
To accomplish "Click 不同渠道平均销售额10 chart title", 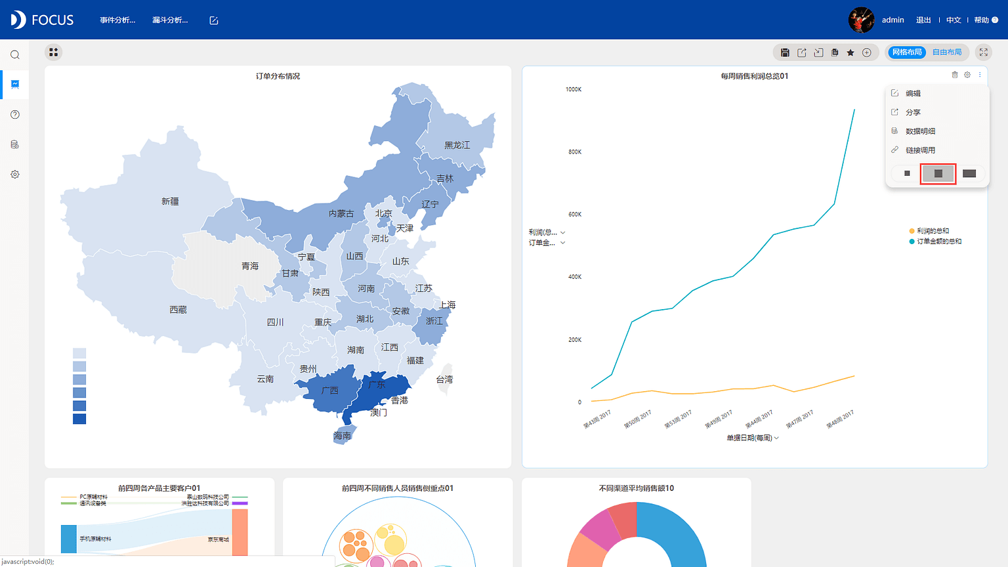I will pos(637,488).
